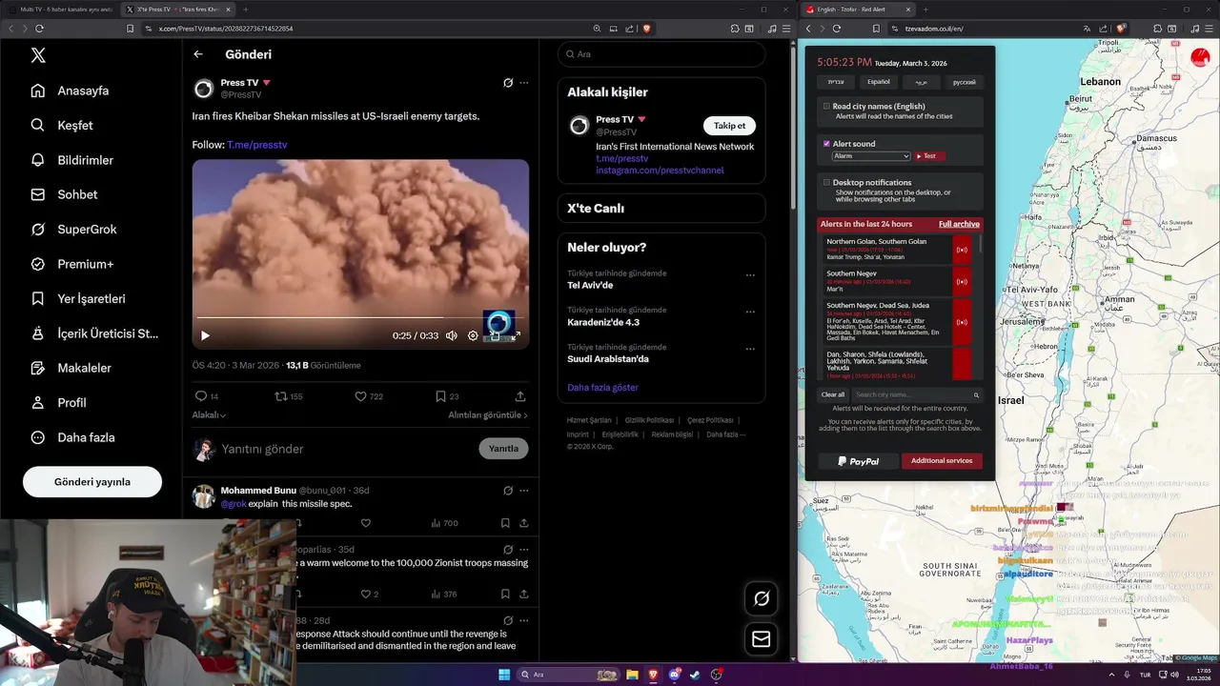Open the floating messages envelope button

pos(761,639)
